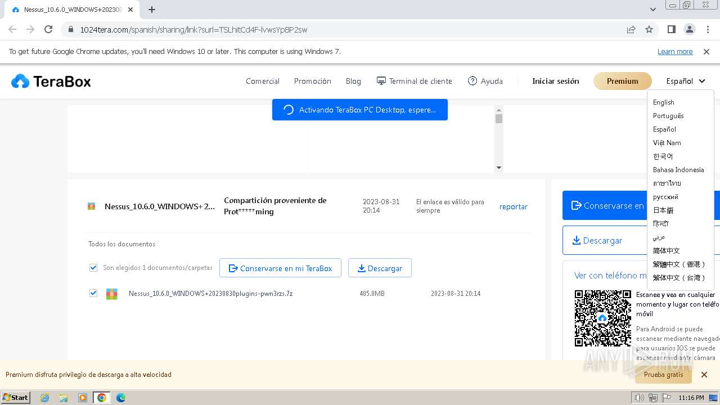Open Comercial navigation link
The height and width of the screenshot is (405, 720).
pos(263,81)
